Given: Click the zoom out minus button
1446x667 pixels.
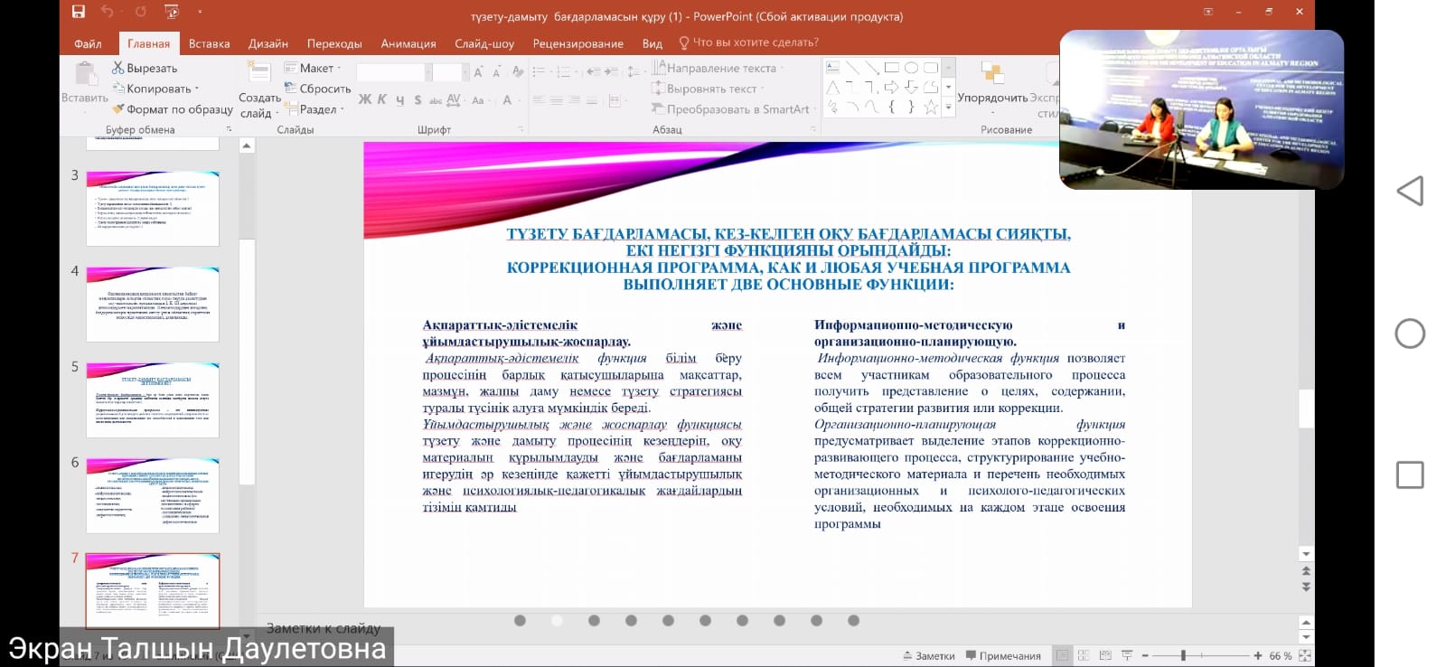Looking at the screenshot, I should (1145, 655).
